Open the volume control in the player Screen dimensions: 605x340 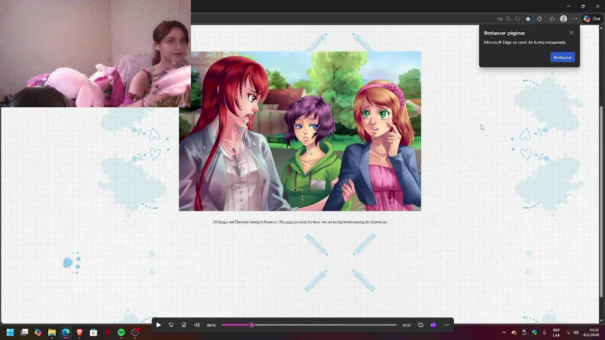click(x=197, y=325)
